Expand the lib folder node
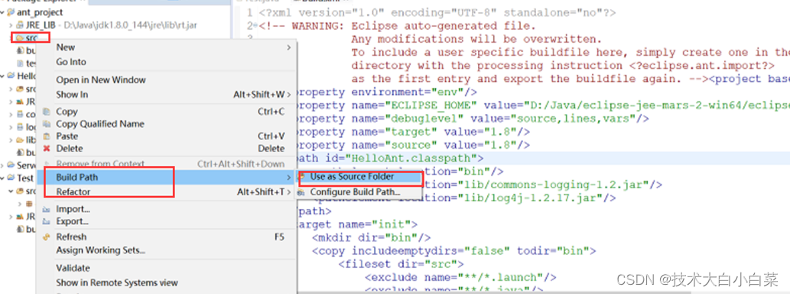 (x=11, y=139)
